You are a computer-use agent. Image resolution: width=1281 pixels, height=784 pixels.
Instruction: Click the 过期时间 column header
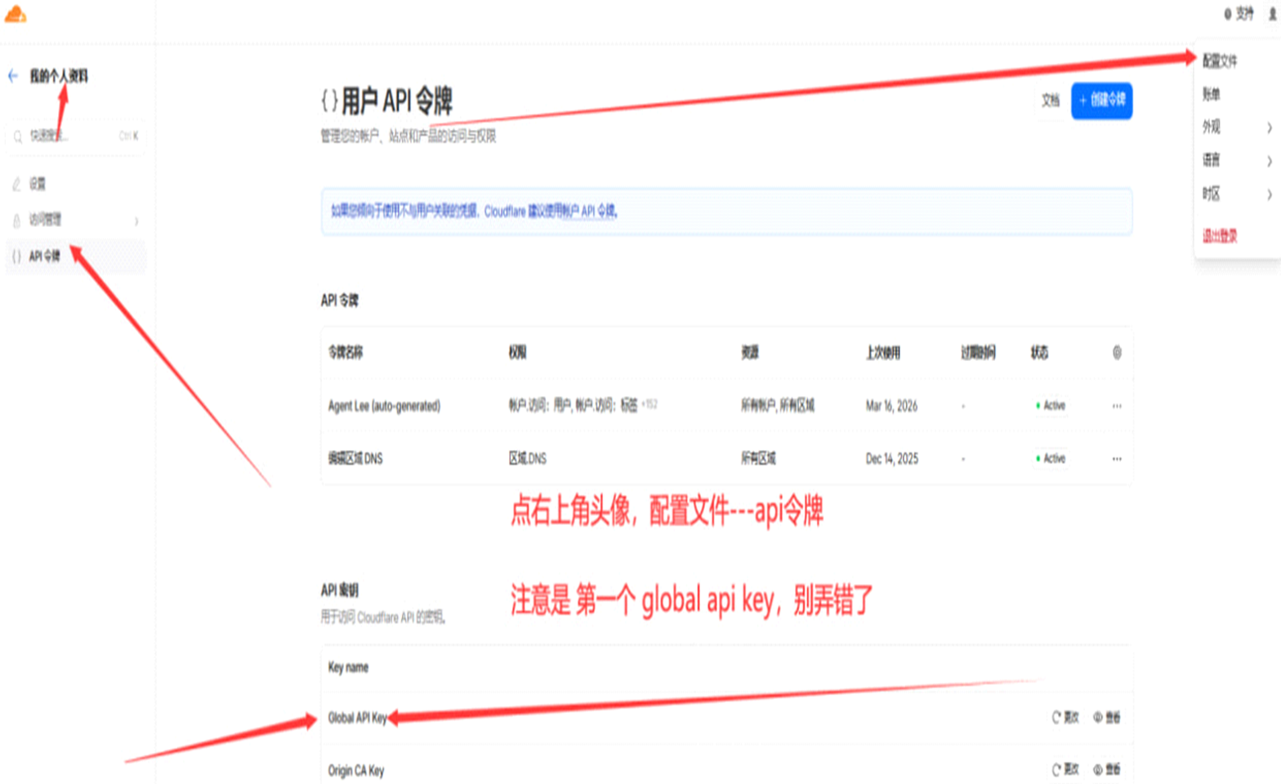978,353
